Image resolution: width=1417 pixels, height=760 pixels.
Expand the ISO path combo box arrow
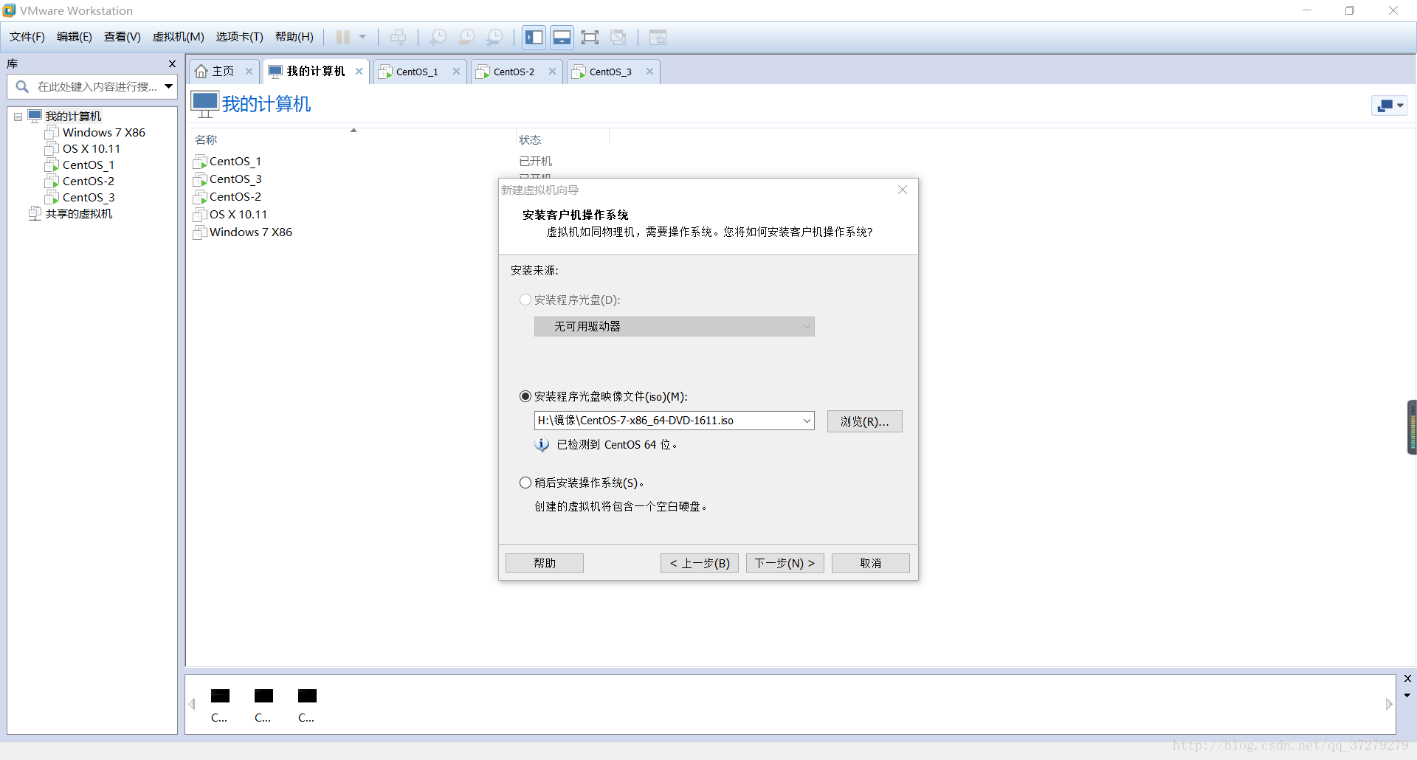pos(807,421)
